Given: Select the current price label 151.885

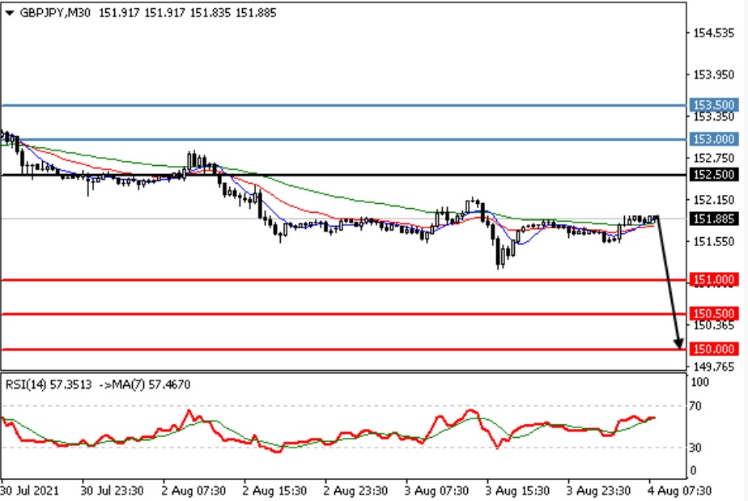Looking at the screenshot, I should pyautogui.click(x=714, y=219).
